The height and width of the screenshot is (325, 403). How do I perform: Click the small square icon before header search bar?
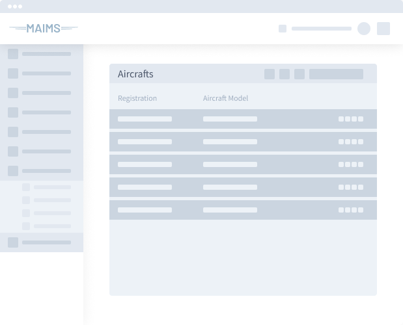[283, 29]
